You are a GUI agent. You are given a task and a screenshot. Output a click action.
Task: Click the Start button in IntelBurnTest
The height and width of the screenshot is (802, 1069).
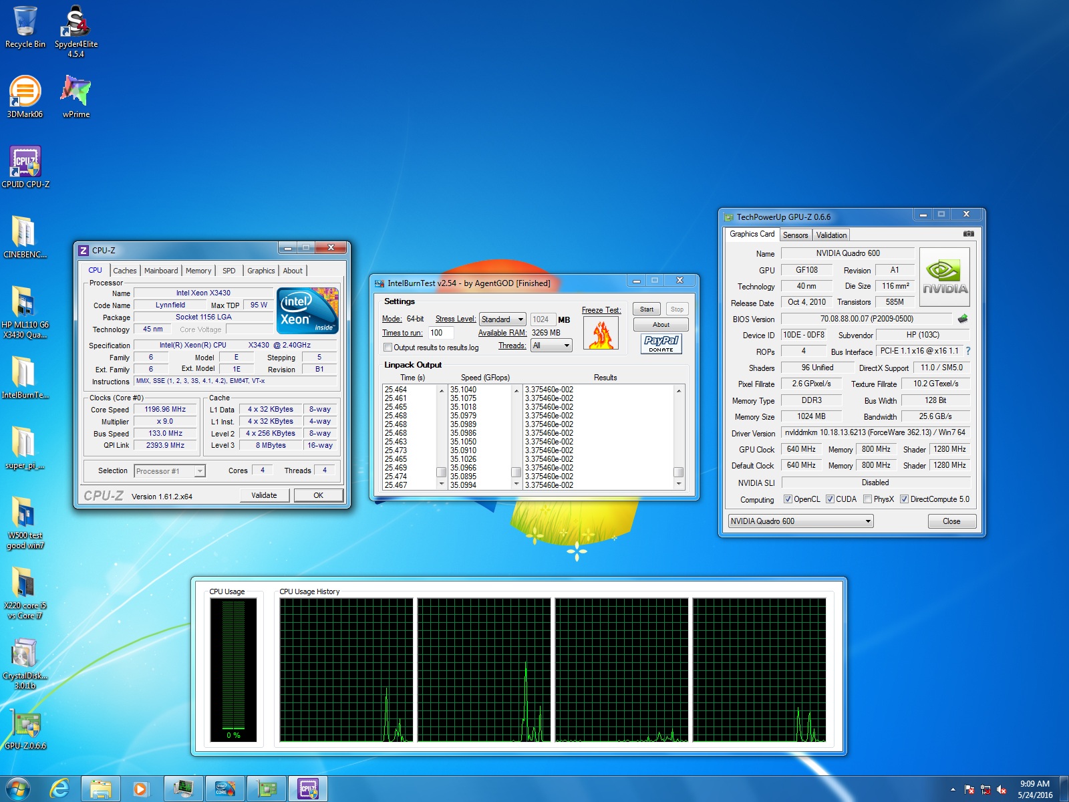click(647, 309)
